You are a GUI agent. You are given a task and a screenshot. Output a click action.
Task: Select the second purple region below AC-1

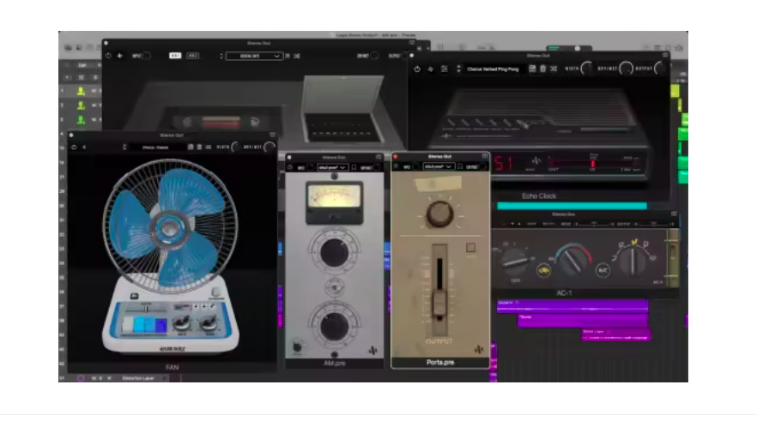point(582,320)
